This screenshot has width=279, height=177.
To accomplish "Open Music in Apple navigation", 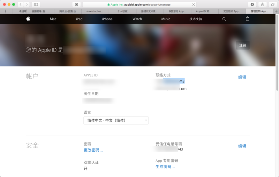I will coord(166,19).
